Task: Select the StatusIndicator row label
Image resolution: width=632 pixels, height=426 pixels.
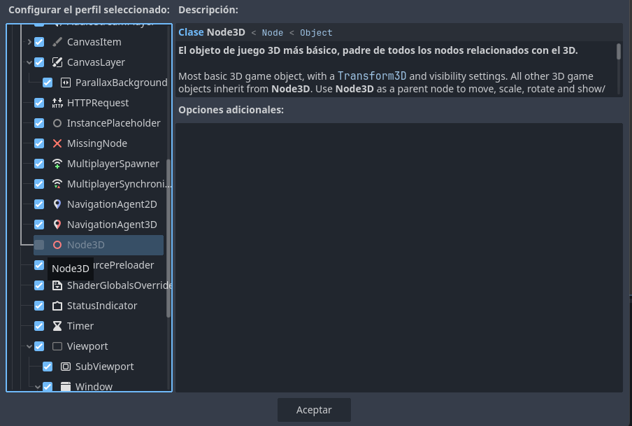Action: pos(102,306)
